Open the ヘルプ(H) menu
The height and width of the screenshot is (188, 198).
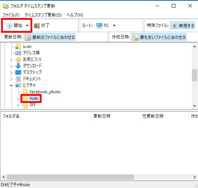point(75,15)
